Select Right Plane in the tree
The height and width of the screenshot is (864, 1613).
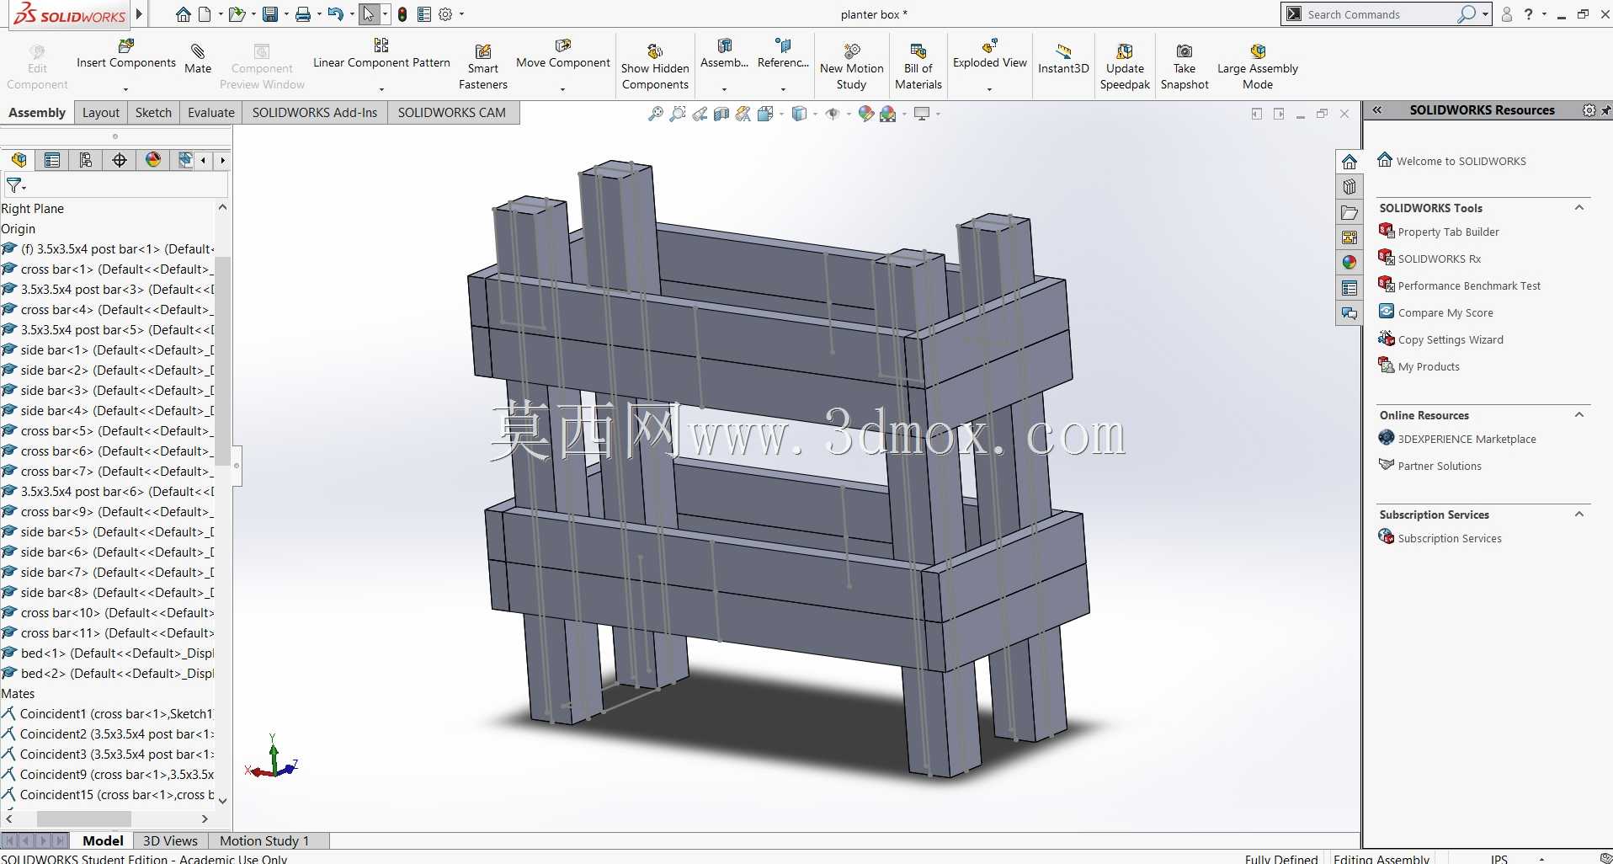coord(32,209)
